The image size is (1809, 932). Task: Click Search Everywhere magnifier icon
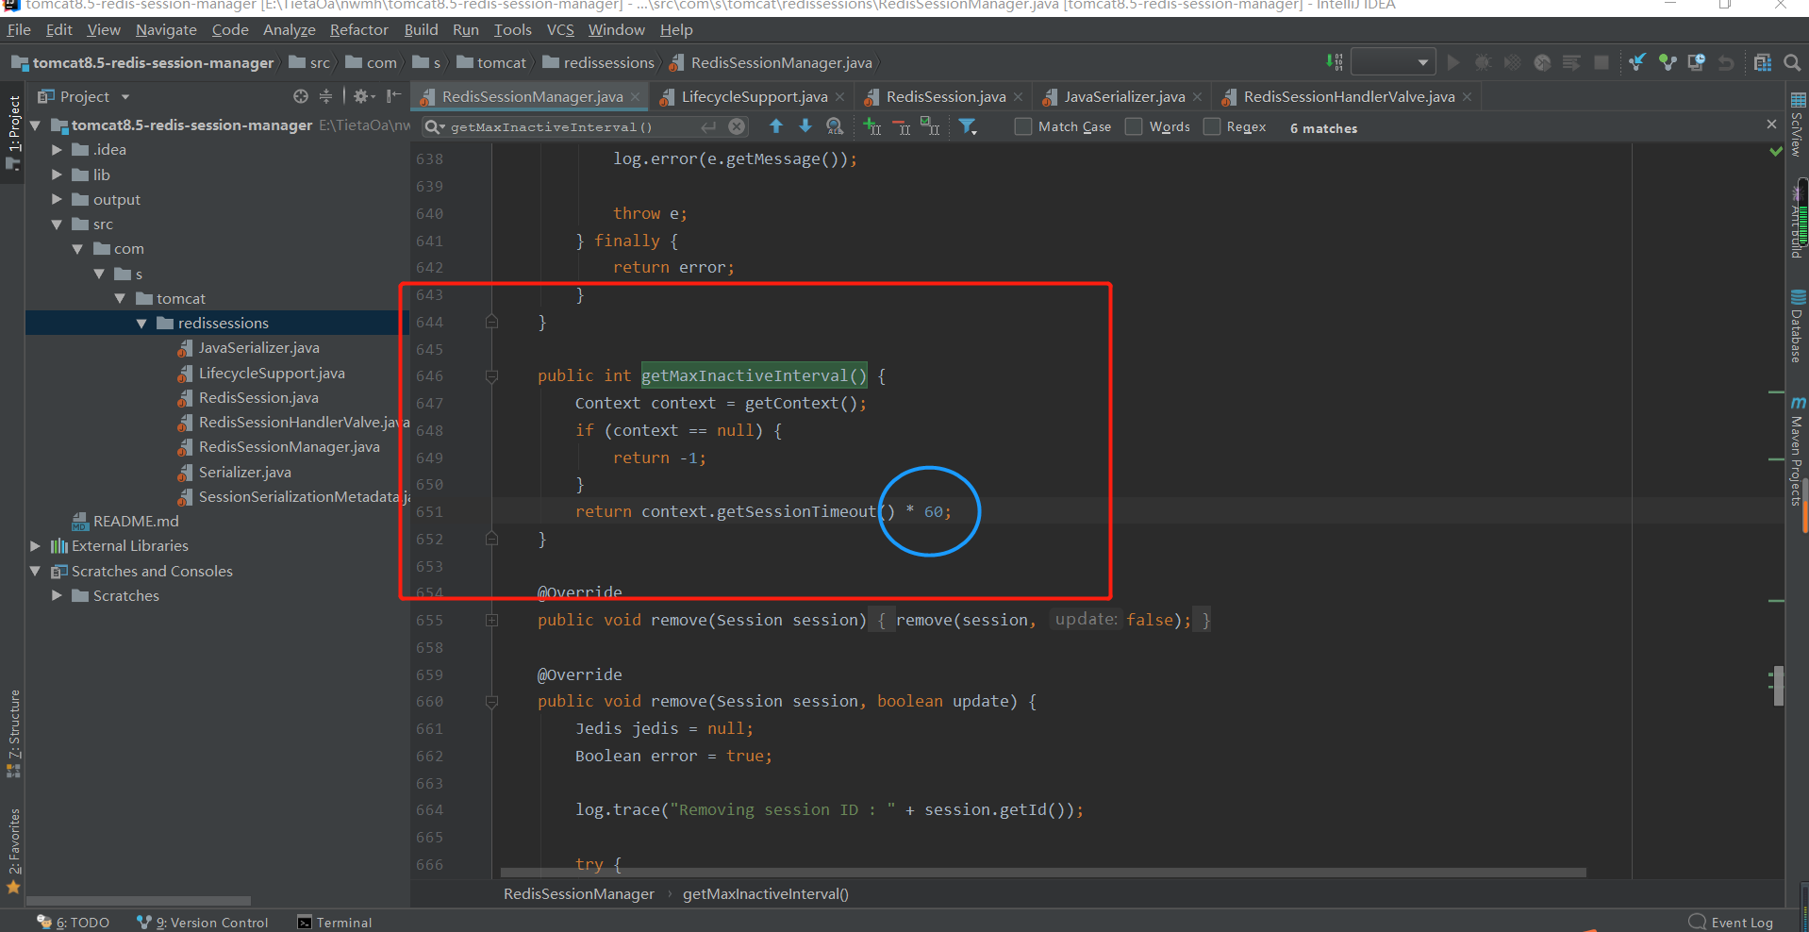click(x=1792, y=62)
